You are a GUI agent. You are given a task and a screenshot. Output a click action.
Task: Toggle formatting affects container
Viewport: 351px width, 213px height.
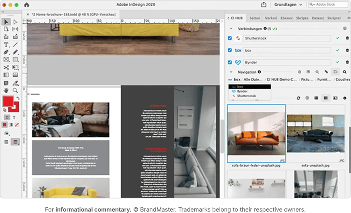[7, 117]
